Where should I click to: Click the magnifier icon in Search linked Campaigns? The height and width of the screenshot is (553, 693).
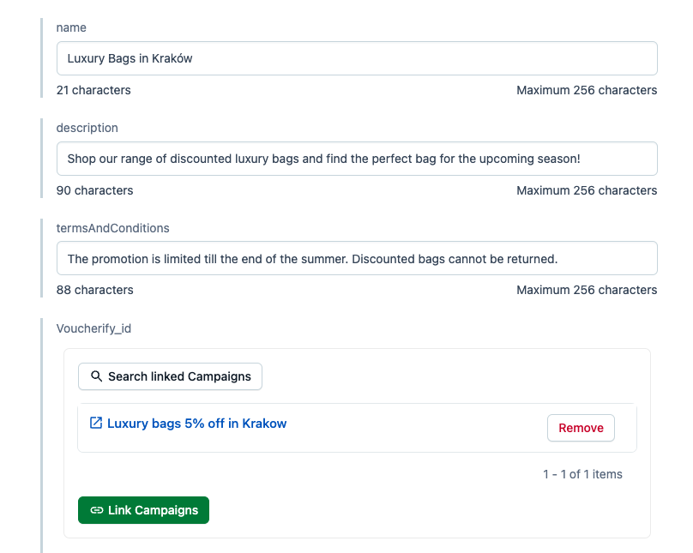tap(96, 376)
